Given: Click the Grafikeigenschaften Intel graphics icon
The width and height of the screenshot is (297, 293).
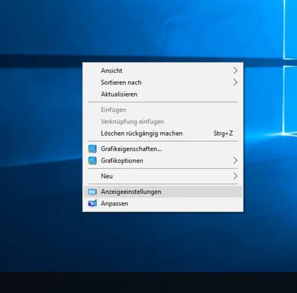Looking at the screenshot, I should click(x=92, y=149).
